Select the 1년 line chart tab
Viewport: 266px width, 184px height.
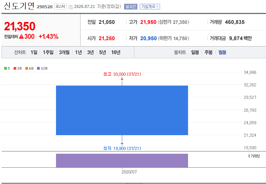(78, 52)
